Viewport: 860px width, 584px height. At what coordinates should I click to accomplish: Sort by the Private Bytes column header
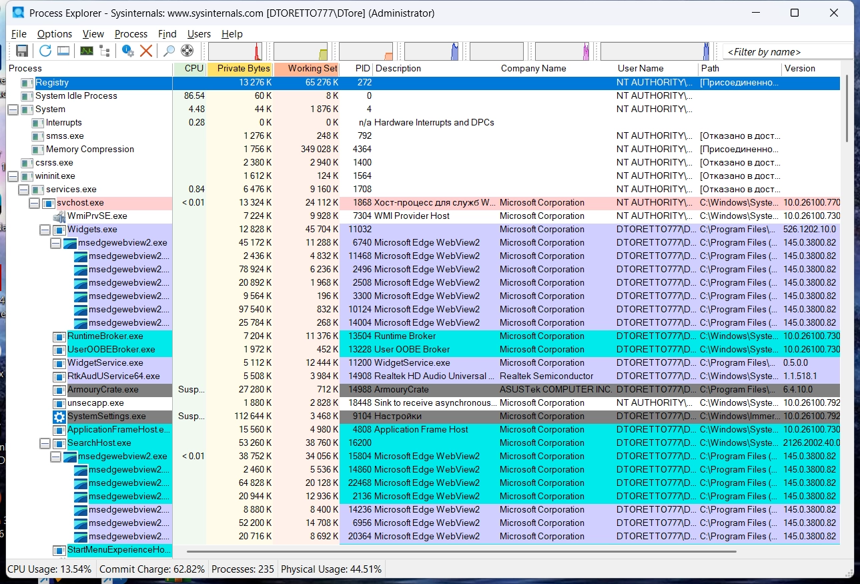pyautogui.click(x=240, y=68)
